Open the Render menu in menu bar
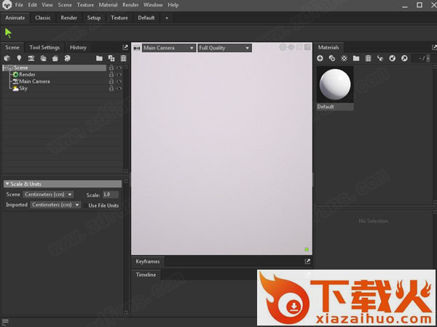 pyautogui.click(x=130, y=5)
